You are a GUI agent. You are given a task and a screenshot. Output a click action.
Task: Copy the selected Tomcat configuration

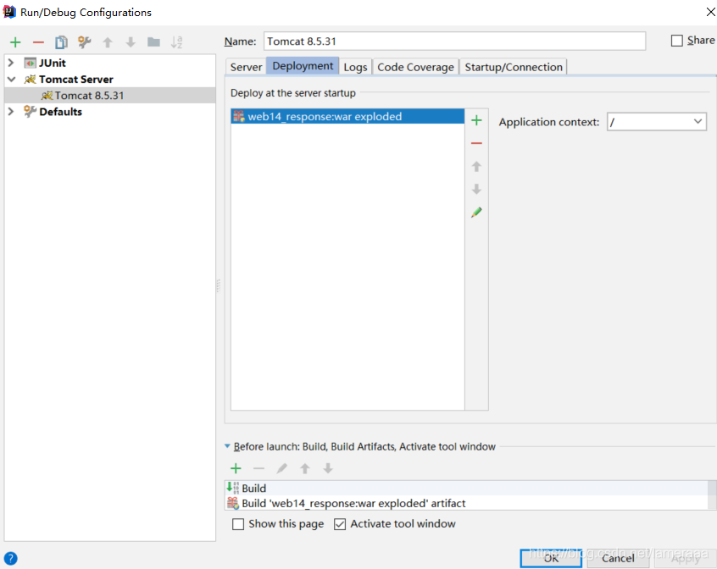60,41
